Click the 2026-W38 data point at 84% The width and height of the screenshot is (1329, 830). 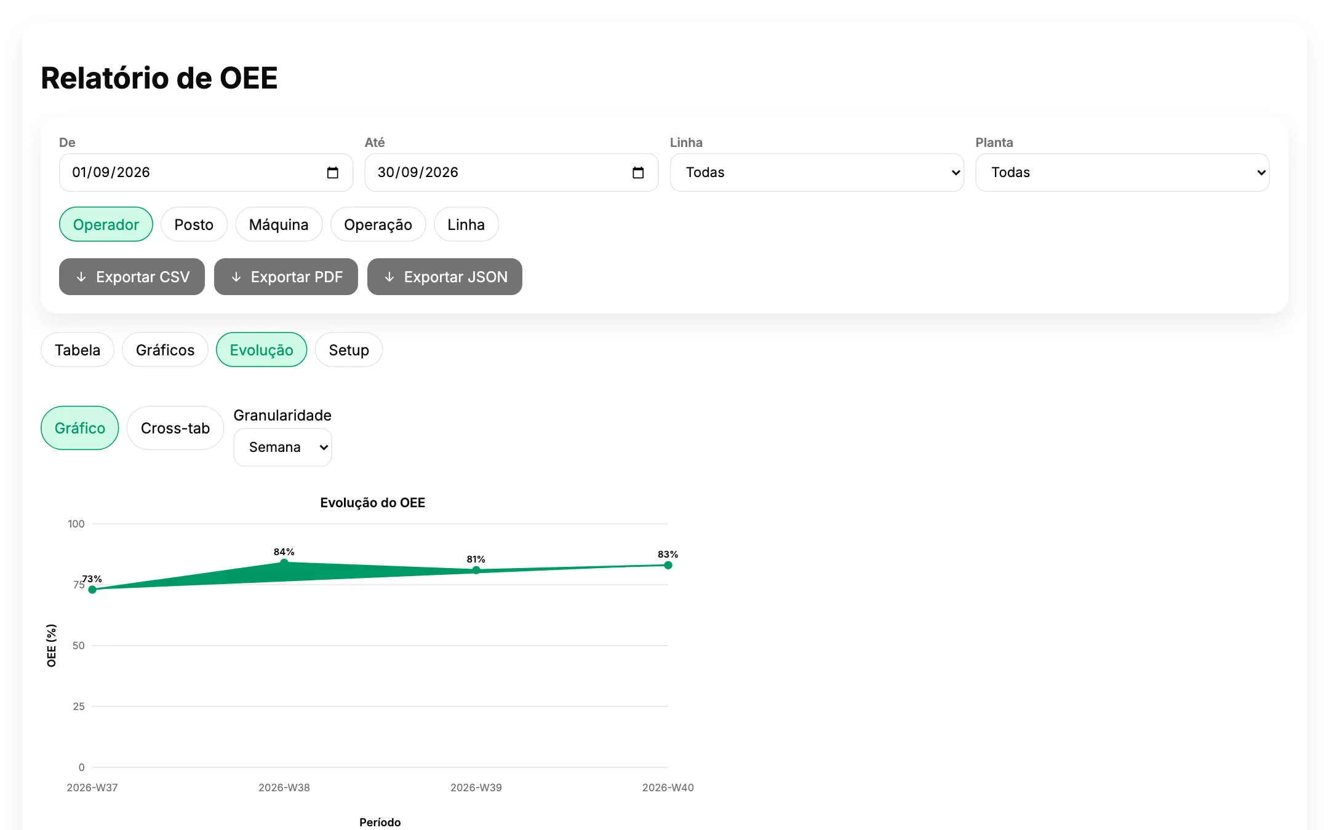click(284, 563)
